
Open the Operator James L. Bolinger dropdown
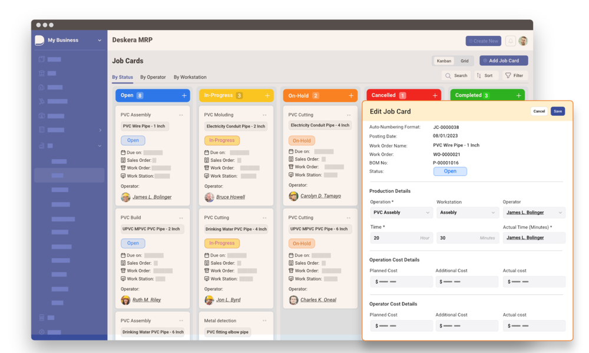tap(534, 213)
